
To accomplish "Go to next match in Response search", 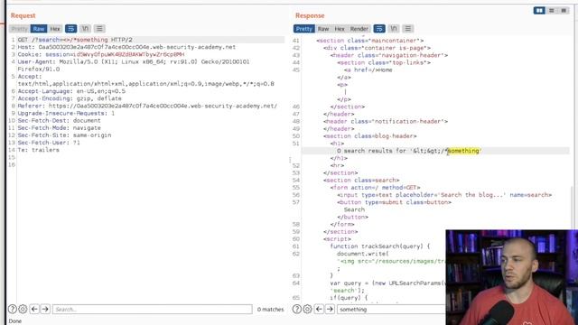I will [330, 309].
